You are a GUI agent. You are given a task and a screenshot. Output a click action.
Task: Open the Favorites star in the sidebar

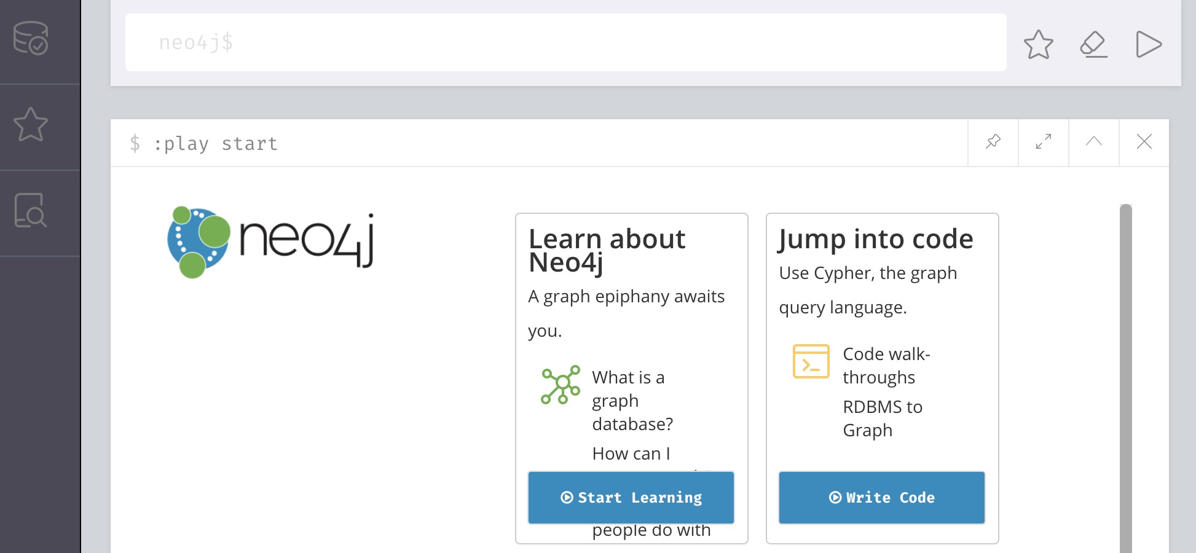pos(31,125)
